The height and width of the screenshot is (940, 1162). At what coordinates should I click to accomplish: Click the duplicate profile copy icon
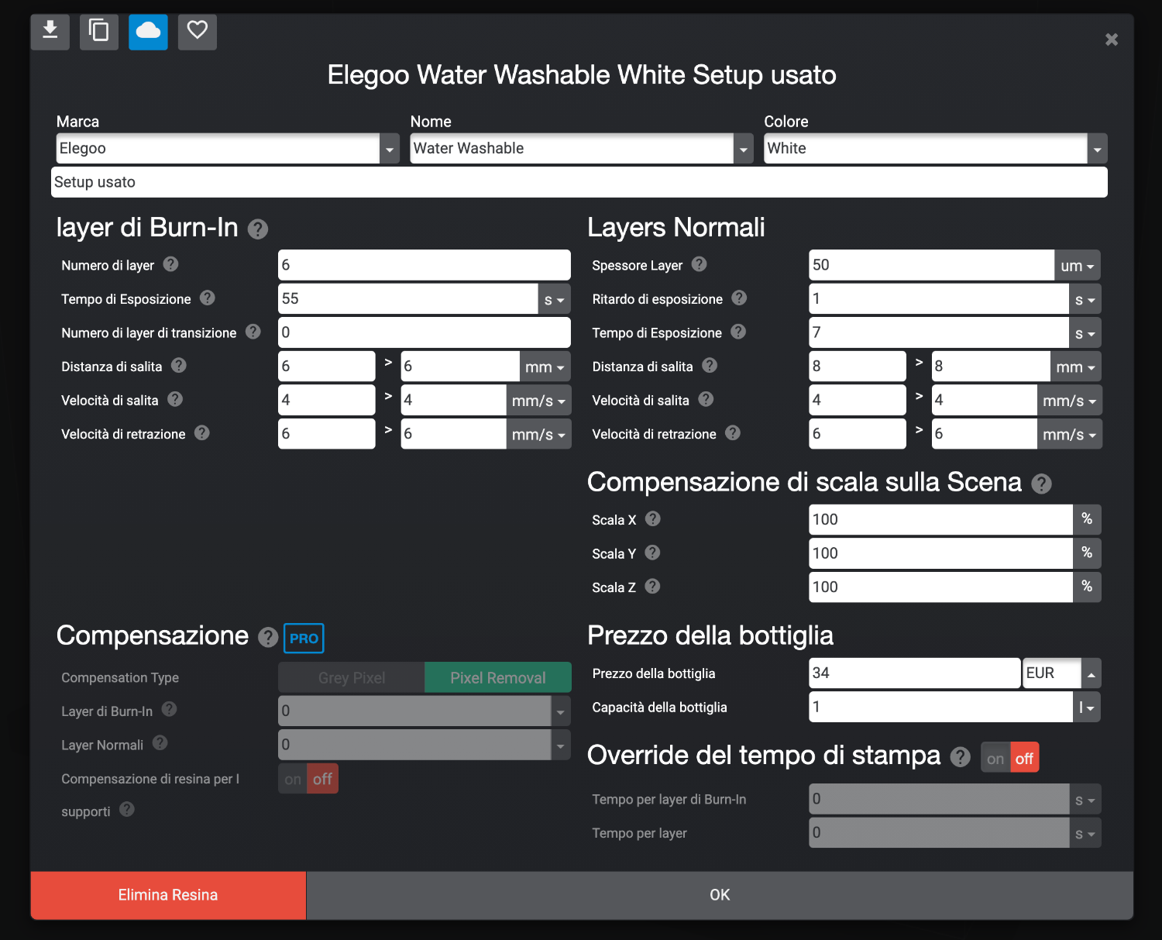[99, 31]
